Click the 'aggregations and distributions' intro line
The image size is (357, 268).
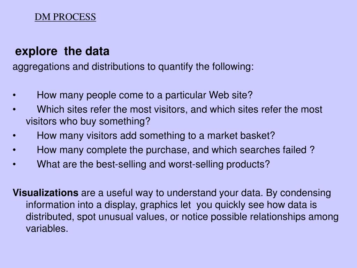133,67
